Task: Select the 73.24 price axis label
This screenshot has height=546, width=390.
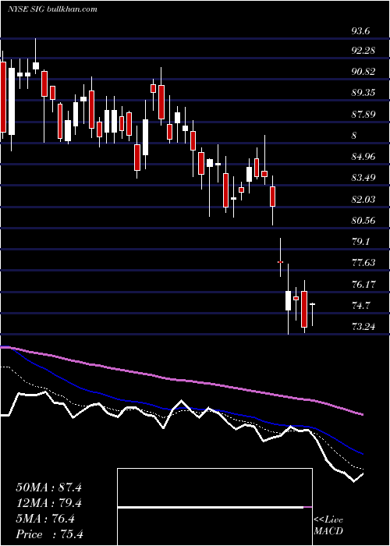Action: (x=363, y=326)
